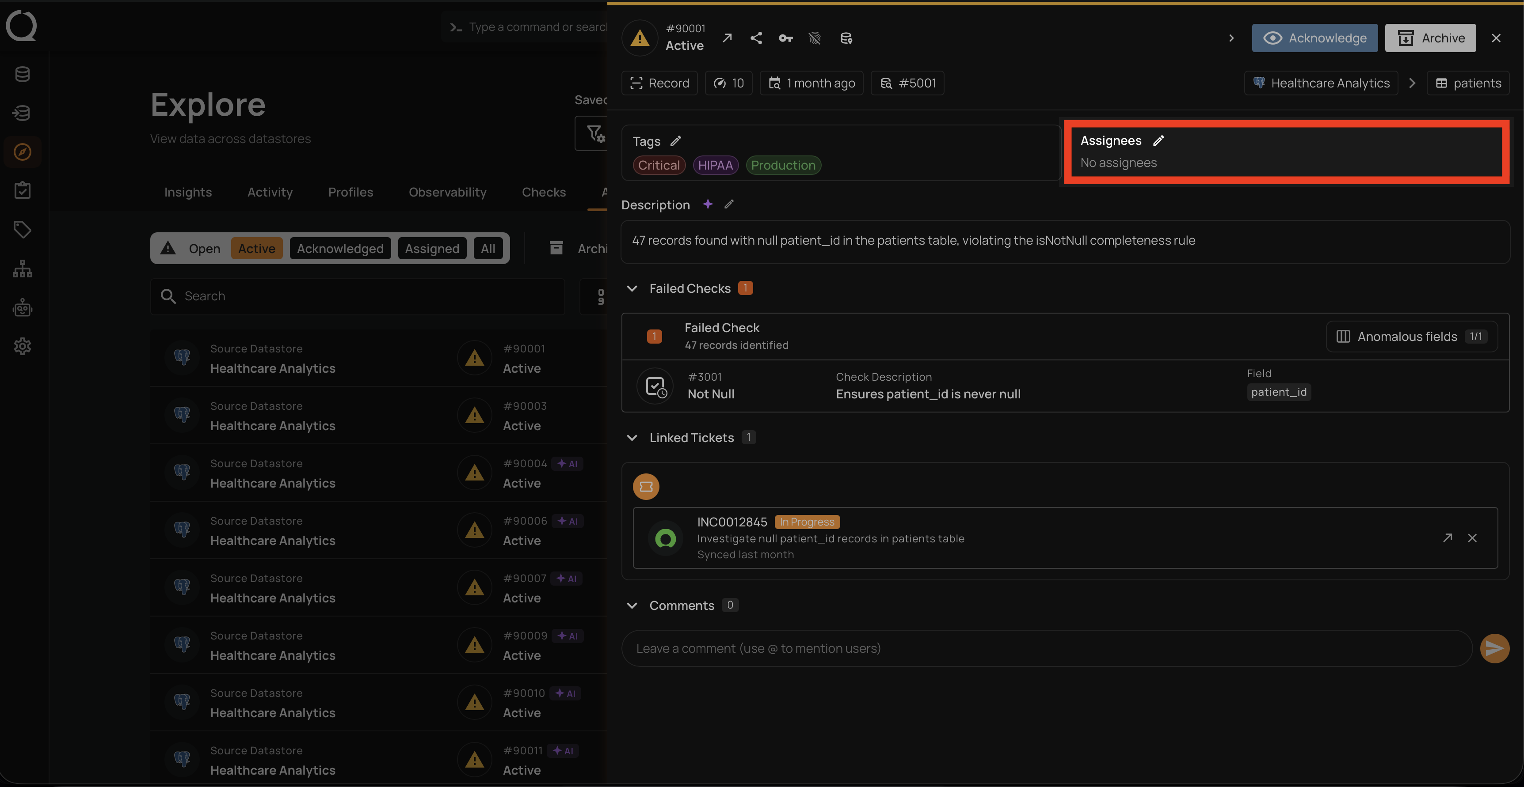Select the Assigned status filter

[432, 248]
